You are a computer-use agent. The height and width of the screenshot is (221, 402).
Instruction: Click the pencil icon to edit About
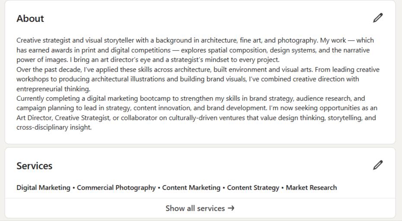pyautogui.click(x=378, y=18)
